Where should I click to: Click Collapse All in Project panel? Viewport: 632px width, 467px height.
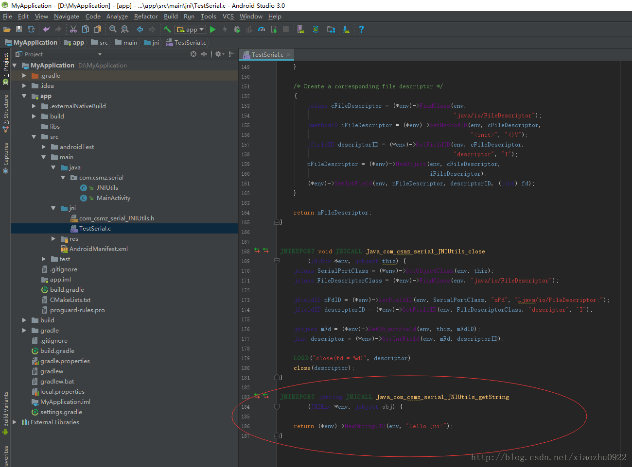[x=204, y=54]
